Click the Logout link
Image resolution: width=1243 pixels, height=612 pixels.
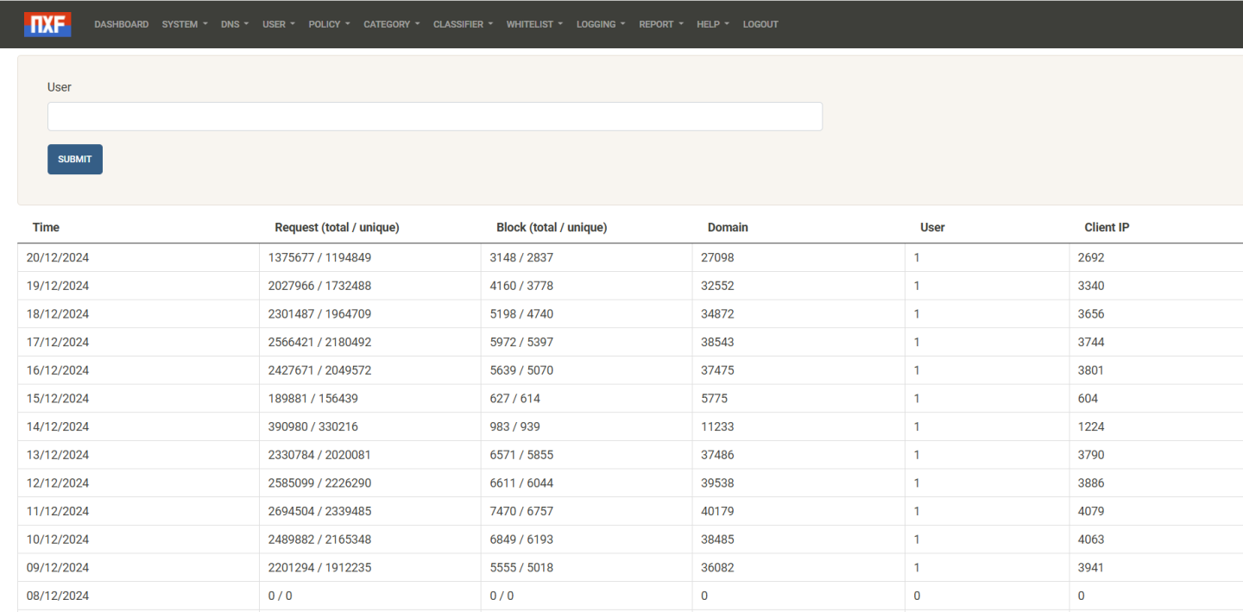click(760, 24)
